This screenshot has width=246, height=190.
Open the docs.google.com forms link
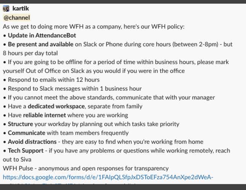108,177
